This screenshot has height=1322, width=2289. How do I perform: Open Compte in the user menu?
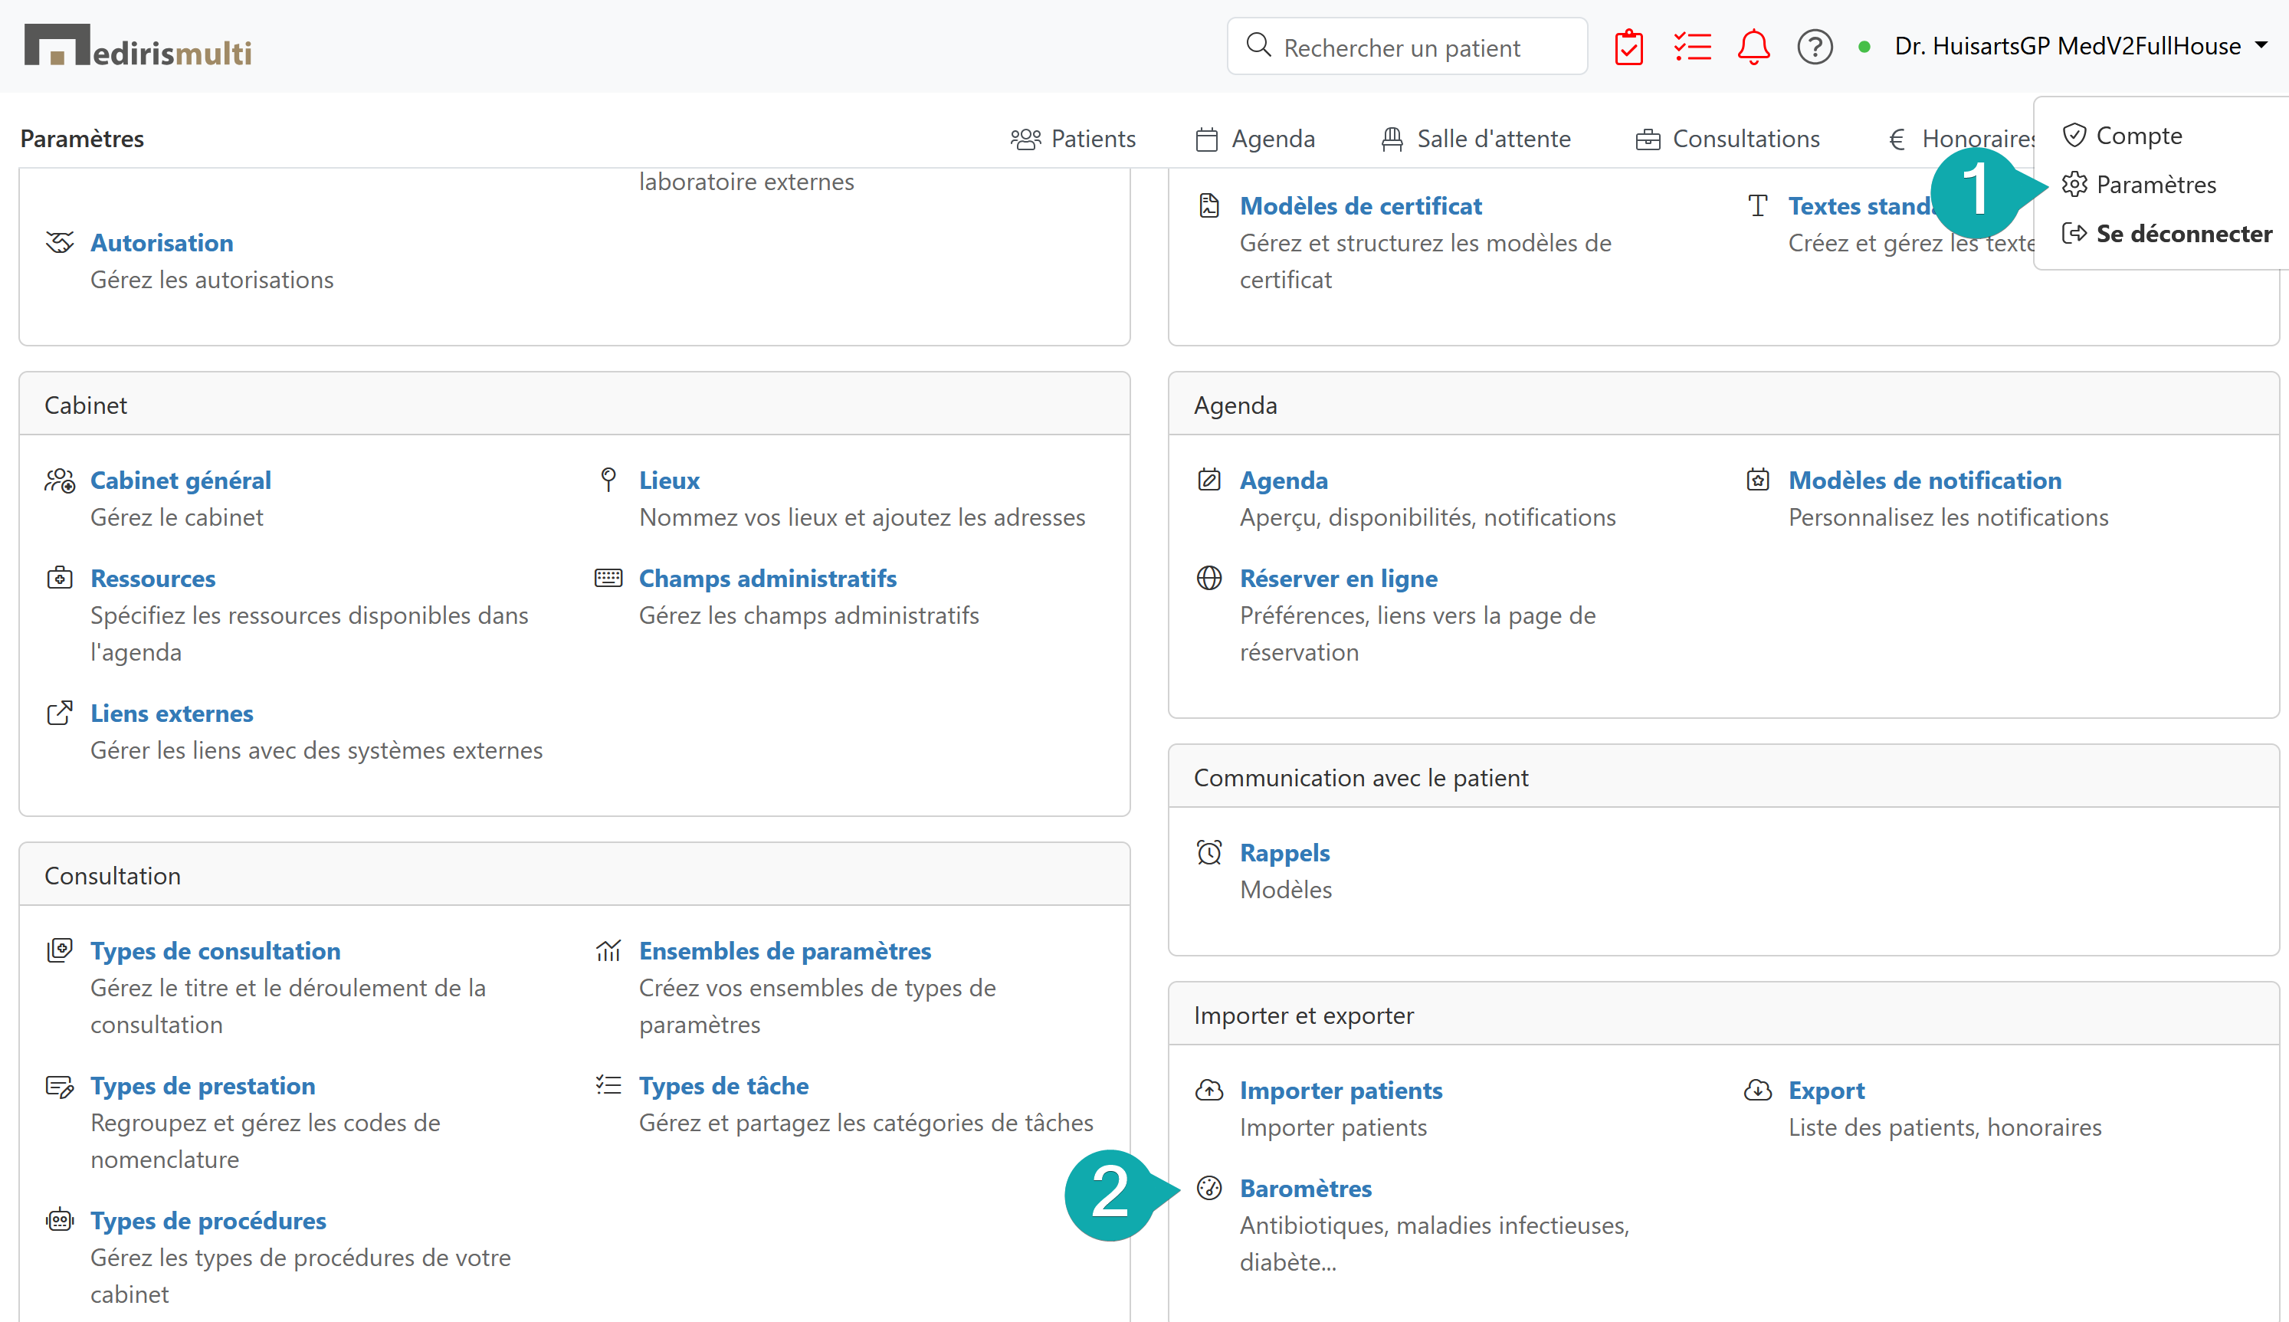2137,136
